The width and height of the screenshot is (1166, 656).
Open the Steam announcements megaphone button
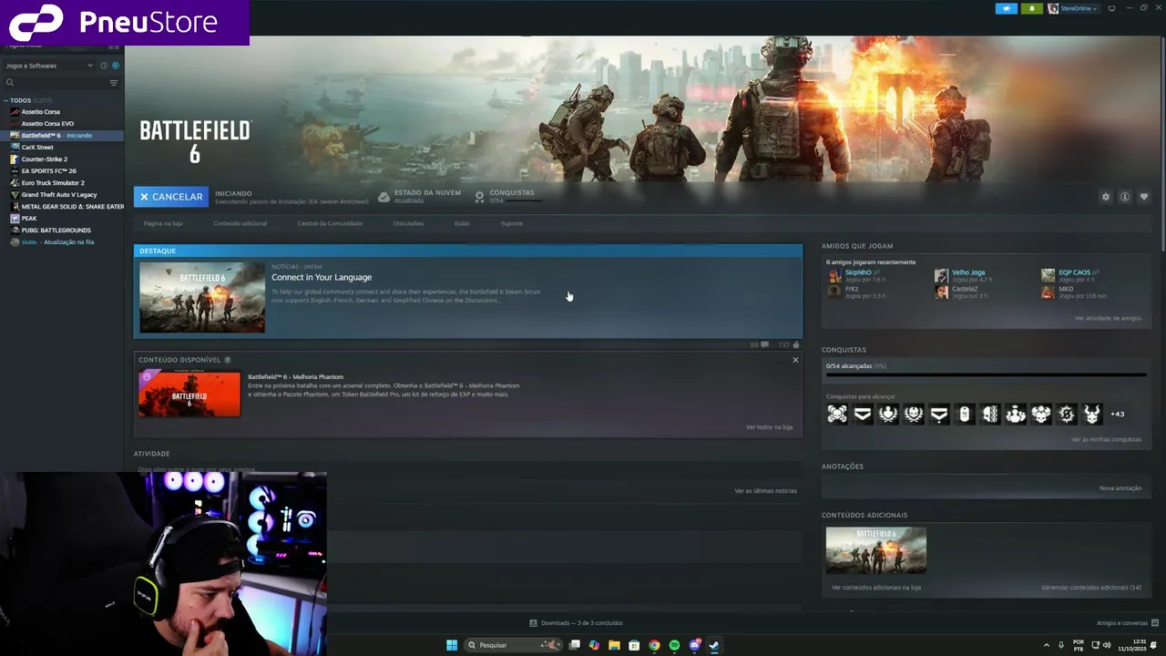[x=1006, y=8]
